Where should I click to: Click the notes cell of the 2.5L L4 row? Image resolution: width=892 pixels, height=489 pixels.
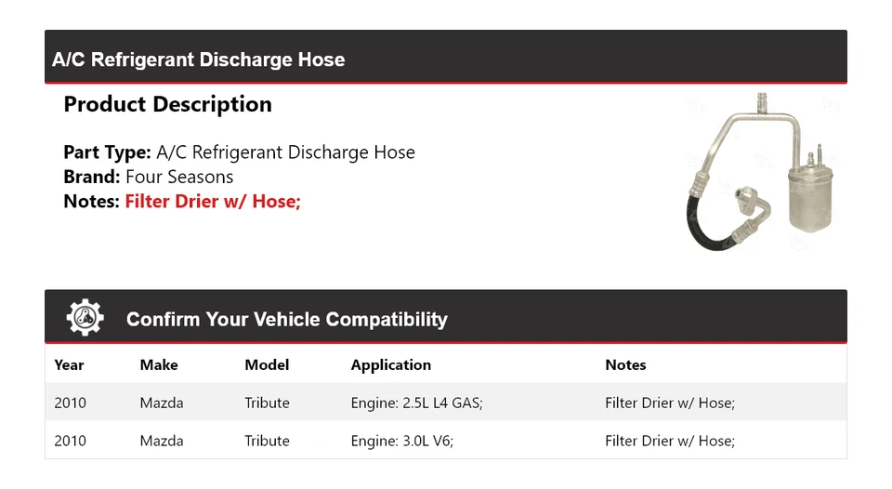[669, 403]
